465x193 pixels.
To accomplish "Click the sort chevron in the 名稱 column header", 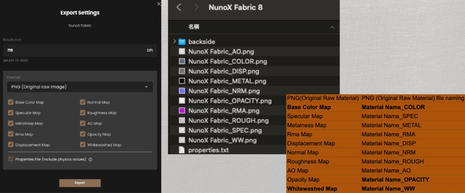I will point(332,27).
